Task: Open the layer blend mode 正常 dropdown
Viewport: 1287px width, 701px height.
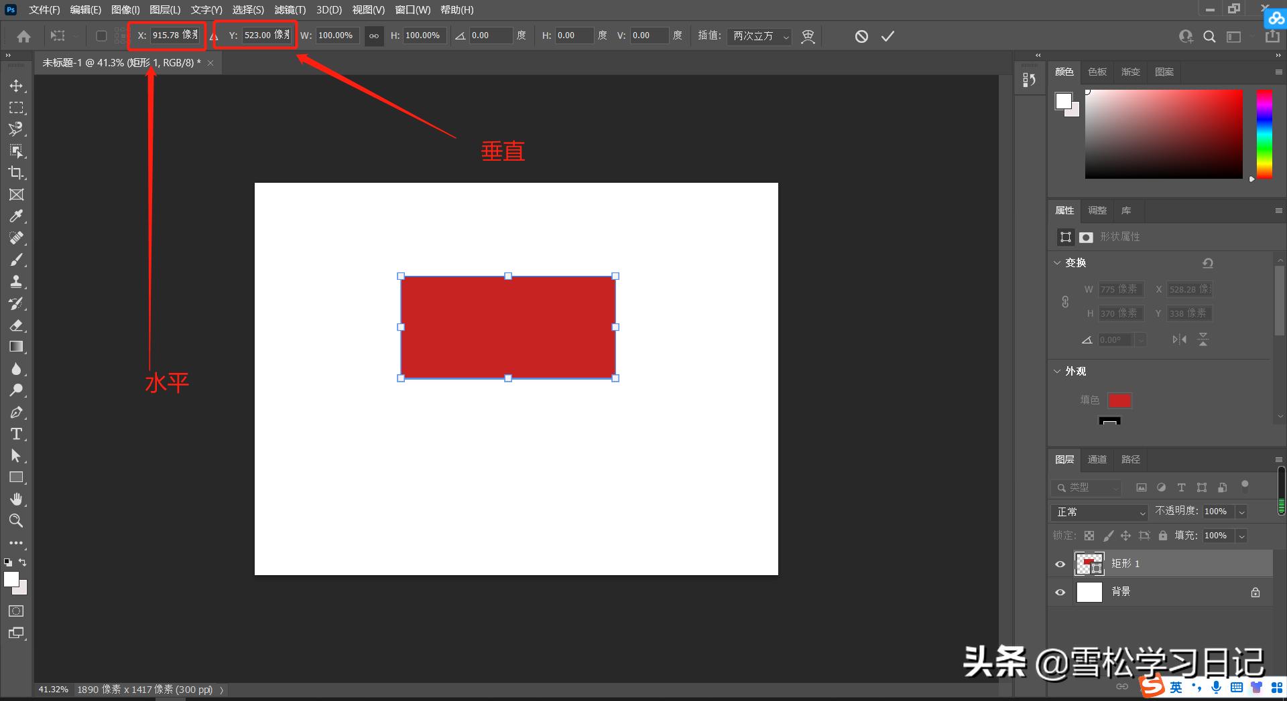Action: click(x=1100, y=512)
